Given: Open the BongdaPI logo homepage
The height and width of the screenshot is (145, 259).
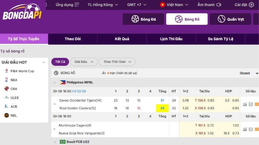Looking at the screenshot, I should coord(22,12).
